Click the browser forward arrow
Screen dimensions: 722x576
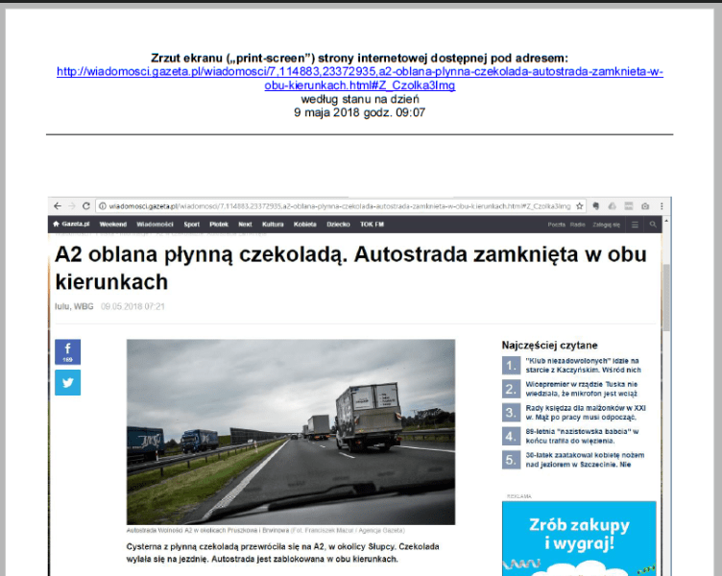pos(71,206)
